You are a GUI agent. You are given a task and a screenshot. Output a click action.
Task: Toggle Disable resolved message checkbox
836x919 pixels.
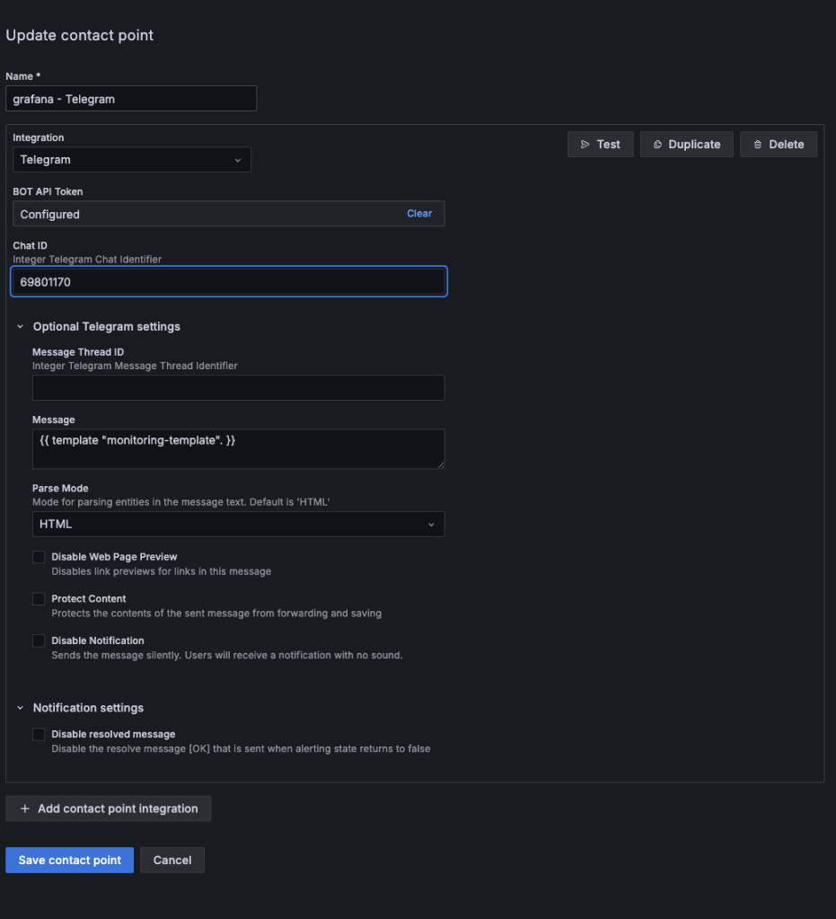click(39, 735)
